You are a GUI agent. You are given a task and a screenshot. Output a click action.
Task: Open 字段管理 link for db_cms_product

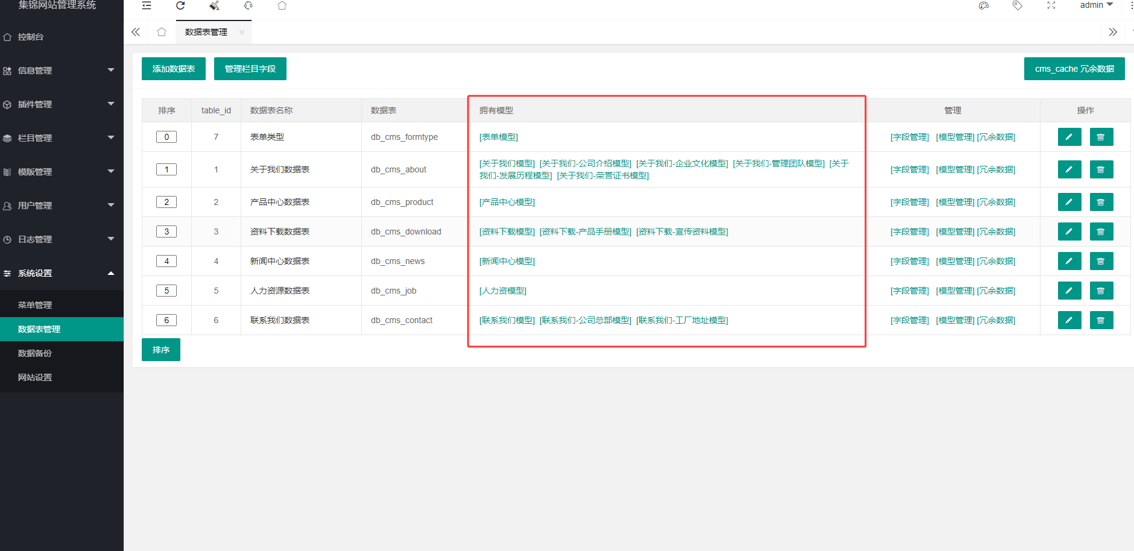pyautogui.click(x=910, y=202)
